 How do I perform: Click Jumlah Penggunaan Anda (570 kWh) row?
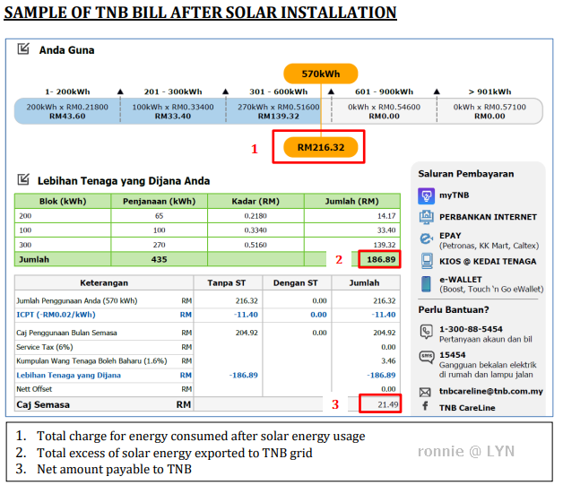click(x=206, y=301)
